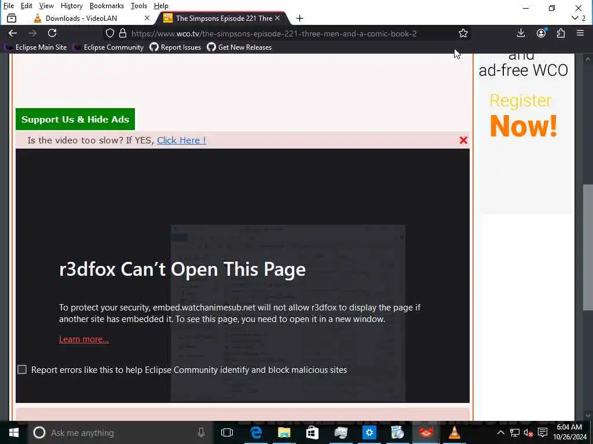Open Settings gear app in taskbar

[369, 432]
